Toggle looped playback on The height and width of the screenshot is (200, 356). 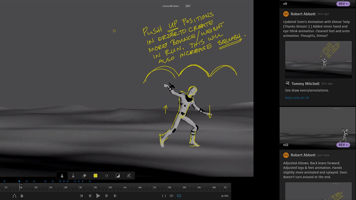click(x=179, y=196)
